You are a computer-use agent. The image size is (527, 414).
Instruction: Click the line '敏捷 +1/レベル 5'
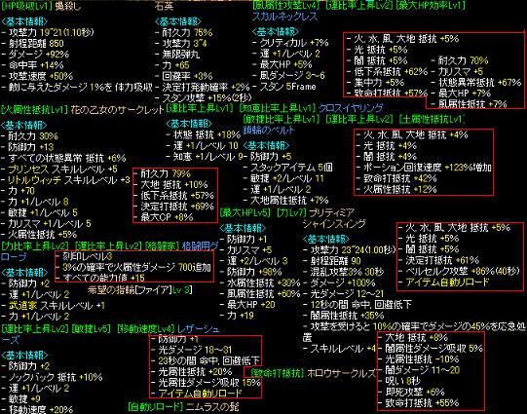[x=43, y=212]
